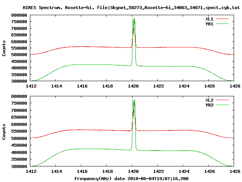The image size is (242, 182).
Task: Click the 1416 tick under the XL1/YR1 plot
Action: pos(82,86)
